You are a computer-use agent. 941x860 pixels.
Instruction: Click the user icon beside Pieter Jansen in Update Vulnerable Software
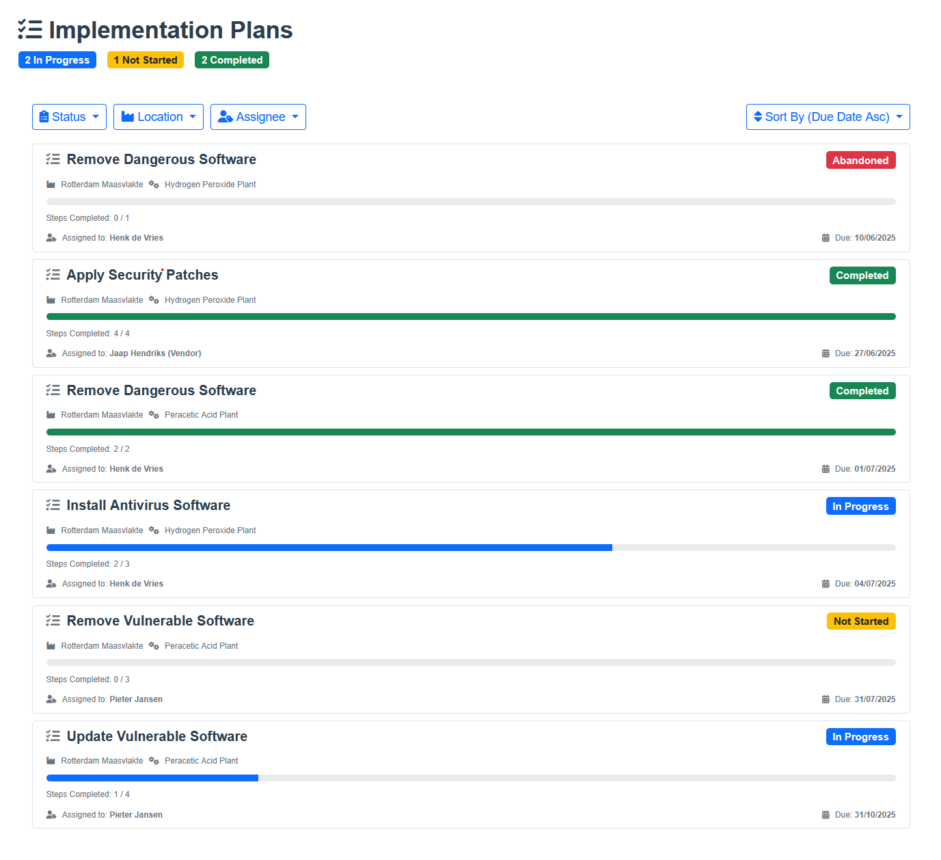(51, 815)
